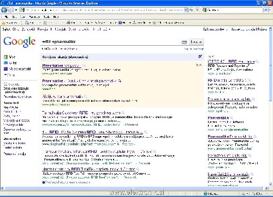Open the Help menu
The height and width of the screenshot is (197, 273).
[x=56, y=17]
